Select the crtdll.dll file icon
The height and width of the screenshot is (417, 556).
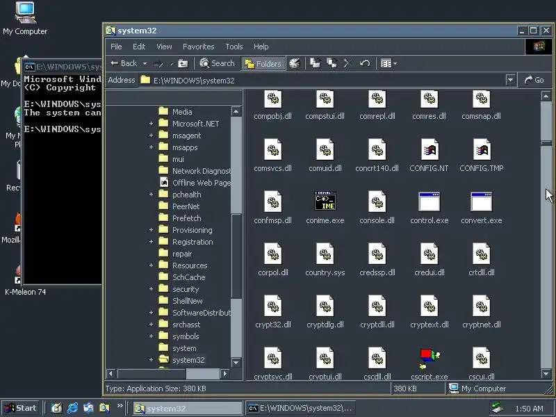click(x=481, y=254)
